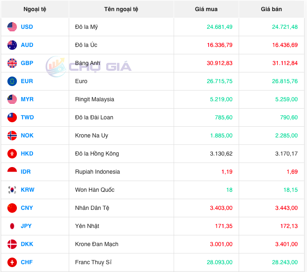Image resolution: width=307 pixels, height=272 pixels.
Task: Click the IDR currency code
Action: [x=26, y=172]
